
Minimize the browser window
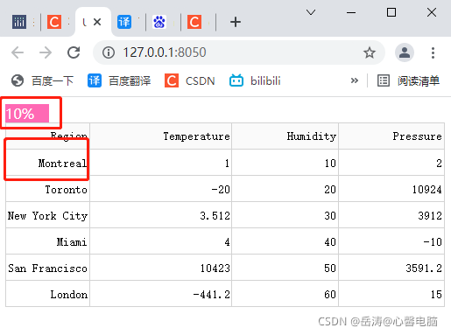pyautogui.click(x=351, y=12)
